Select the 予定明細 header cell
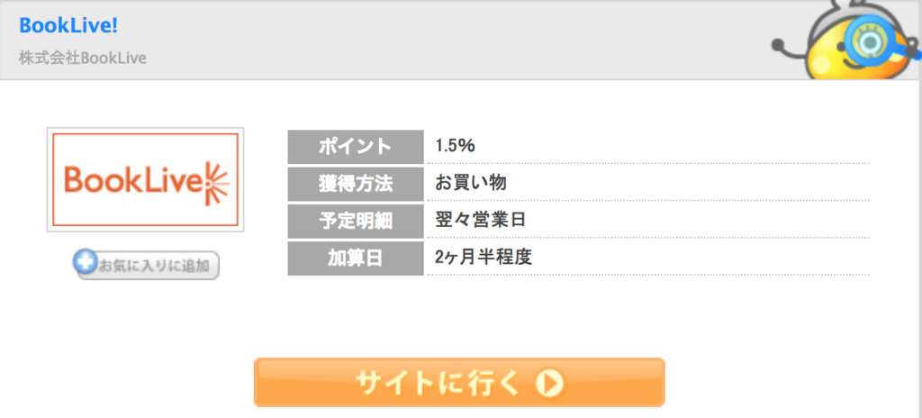The height and width of the screenshot is (418, 922). pyautogui.click(x=355, y=221)
